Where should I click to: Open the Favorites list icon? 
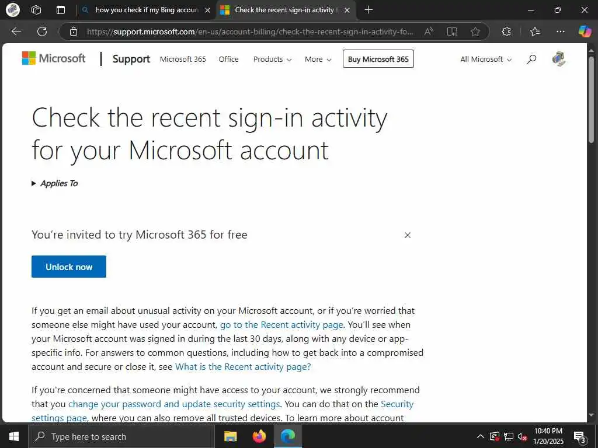535,32
